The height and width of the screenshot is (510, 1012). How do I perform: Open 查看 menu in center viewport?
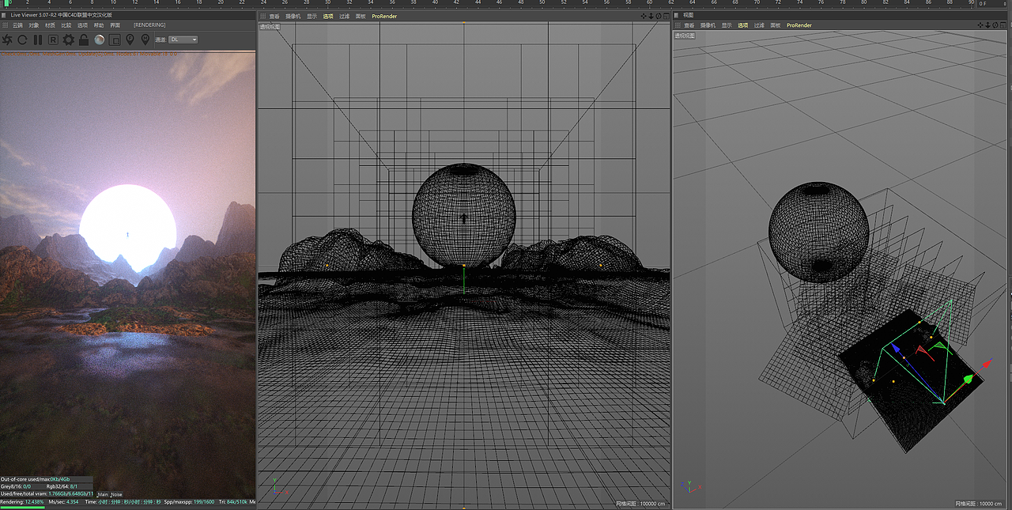pos(274,16)
